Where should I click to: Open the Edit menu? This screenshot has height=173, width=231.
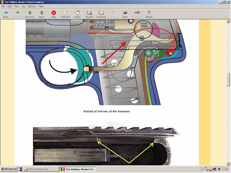pos(10,6)
